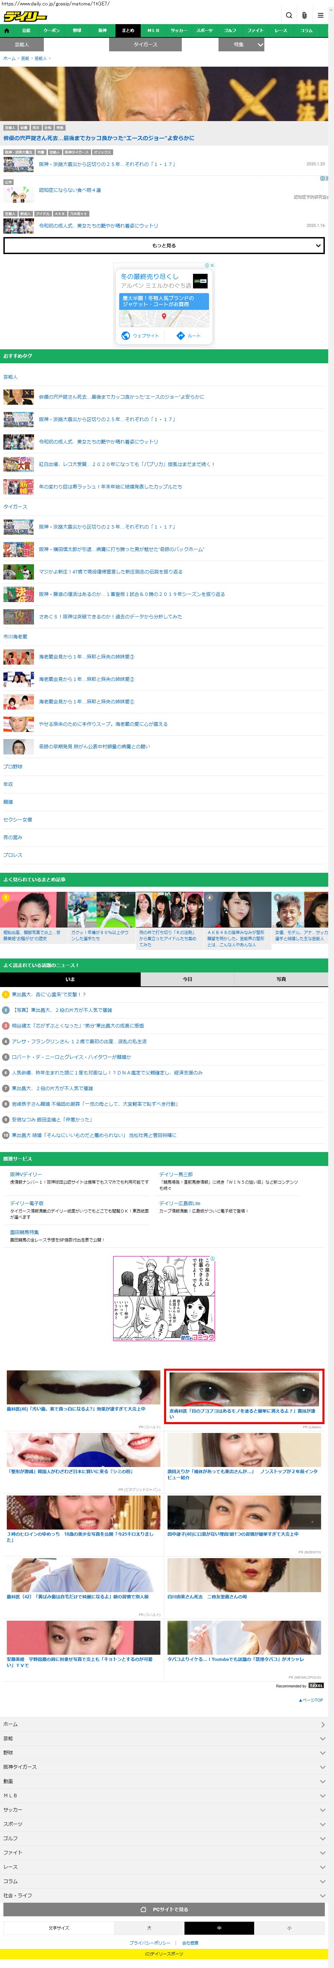The image size is (334, 1968).
Task: Click the ページTOP link
Action: tap(311, 1700)
